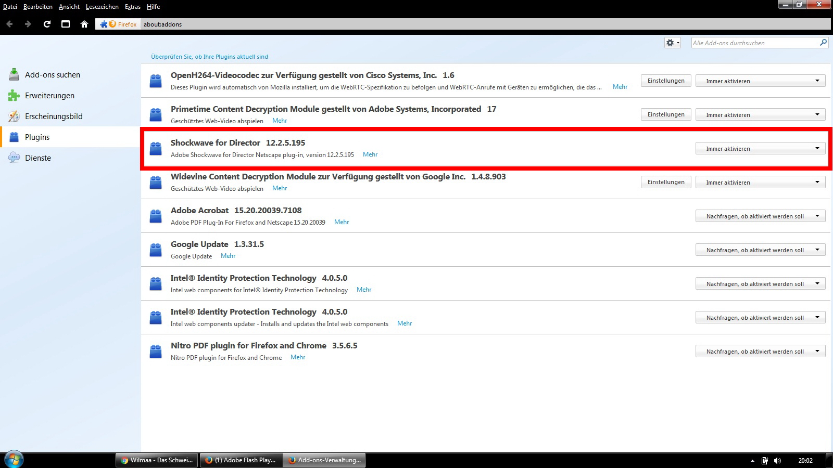Go forward with the forward arrow
Screen dimensions: 833x468
[x=28, y=24]
